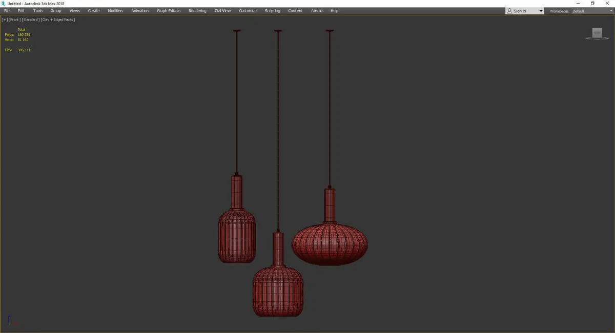The image size is (615, 333).
Task: Open the Civil View menu
Action: [x=222, y=11]
